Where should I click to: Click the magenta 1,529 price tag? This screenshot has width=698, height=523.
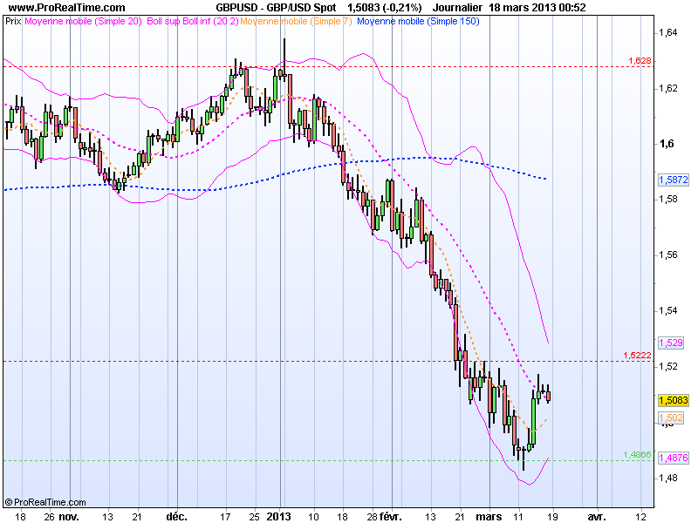[x=670, y=343]
